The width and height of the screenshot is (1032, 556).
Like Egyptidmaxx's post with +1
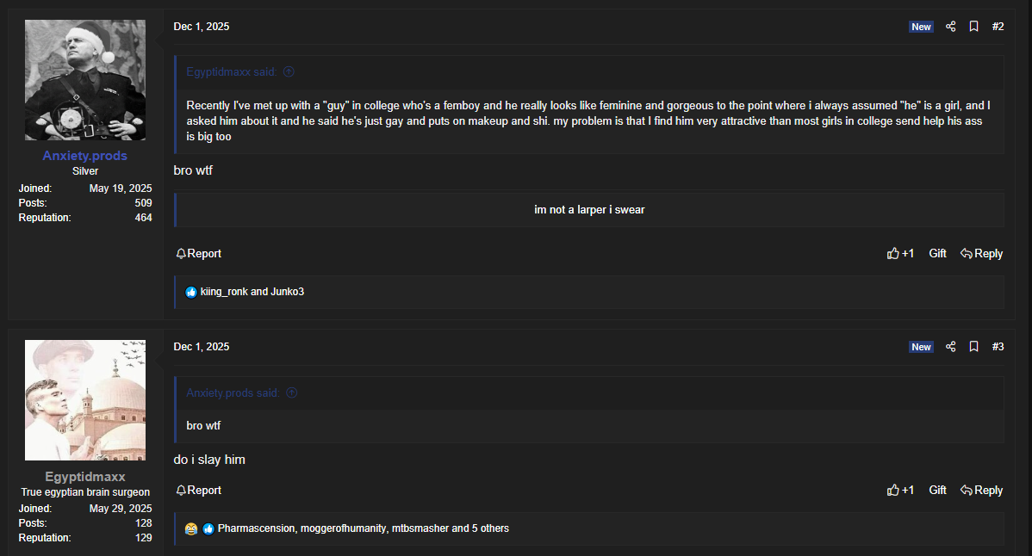900,491
